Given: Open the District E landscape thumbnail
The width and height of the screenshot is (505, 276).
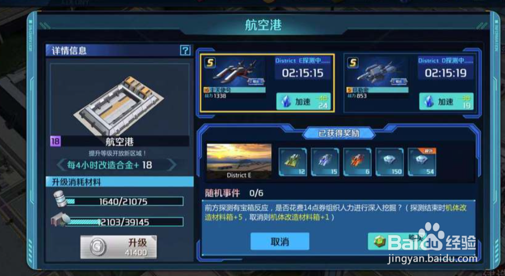Looking at the screenshot, I should click(239, 161).
